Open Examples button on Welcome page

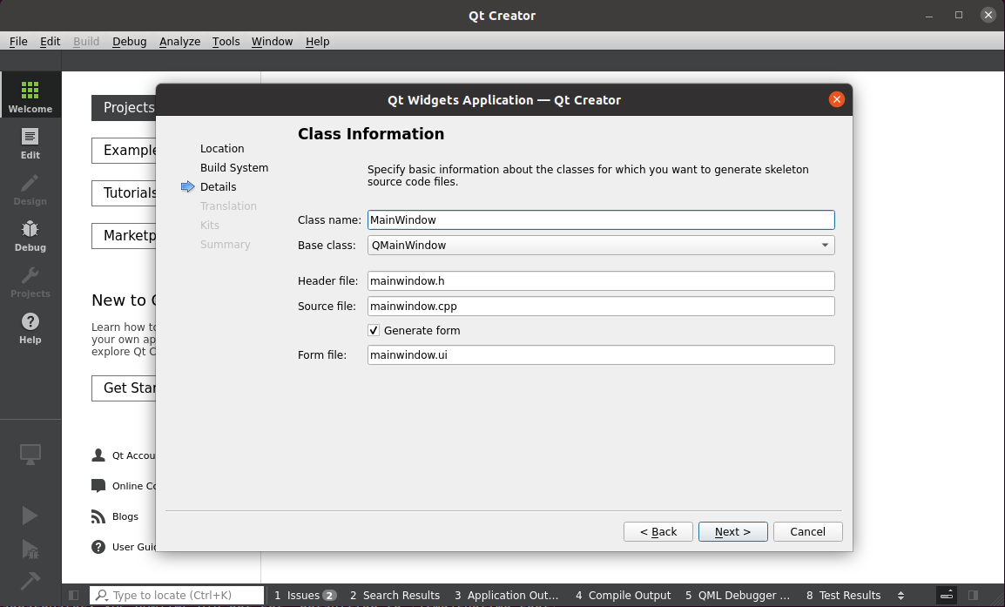pos(124,150)
